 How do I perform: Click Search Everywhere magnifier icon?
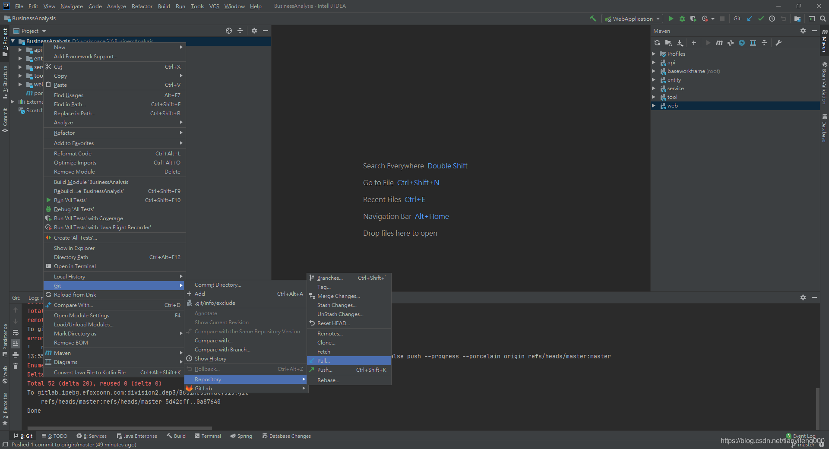823,19
